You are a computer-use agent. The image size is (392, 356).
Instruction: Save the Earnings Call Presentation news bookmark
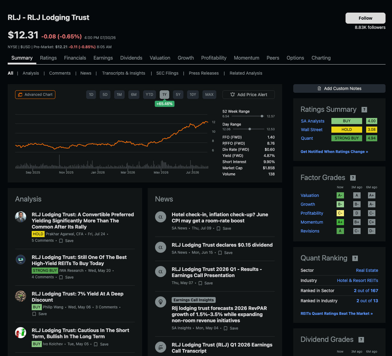pyautogui.click(x=200, y=283)
